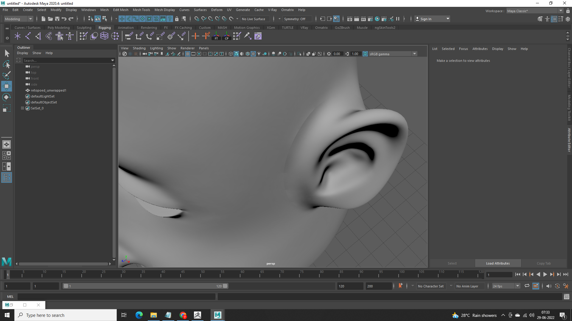Save the scene using the disk icon

tap(57, 19)
